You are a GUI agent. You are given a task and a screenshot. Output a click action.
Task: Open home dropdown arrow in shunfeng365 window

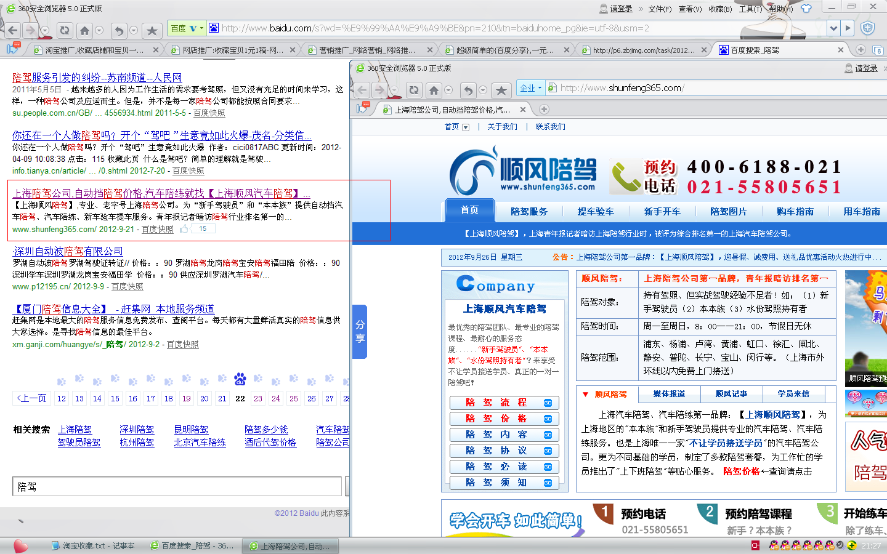(448, 90)
